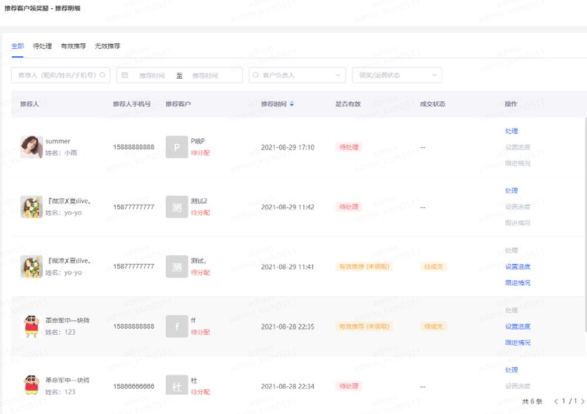Screen dimensions: 587x414
Task: Expand the 领奖/返佣状态 dropdown
Action: coord(397,75)
